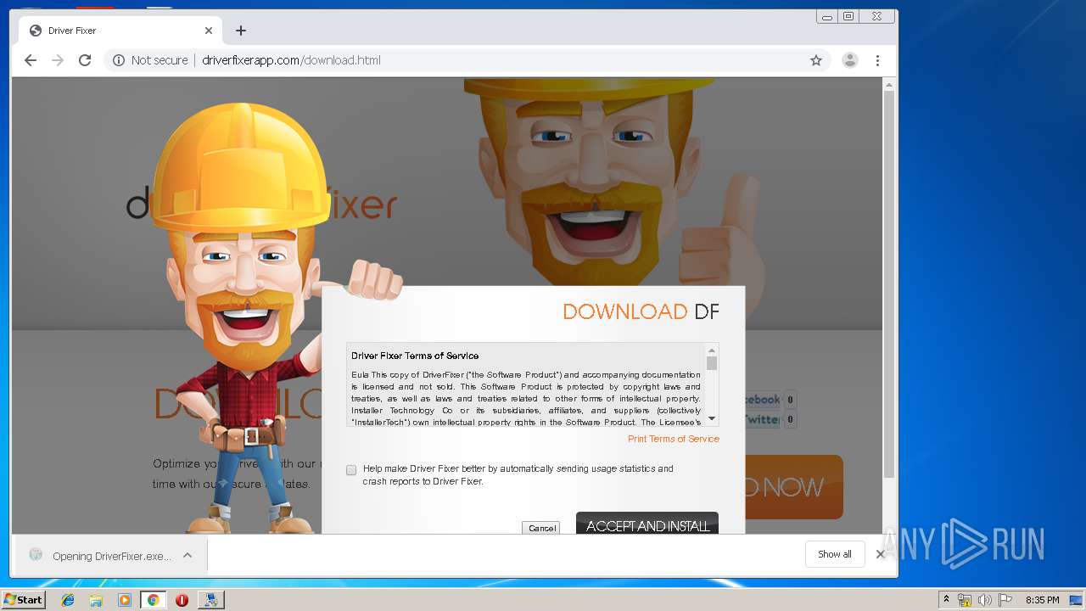Viewport: 1086px width, 611px height.
Task: Show hidden tray icons arrow
Action: [947, 600]
